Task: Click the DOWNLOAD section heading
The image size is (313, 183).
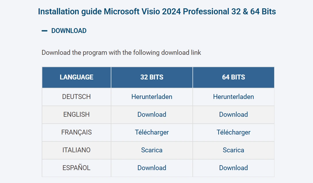Action: [69, 31]
